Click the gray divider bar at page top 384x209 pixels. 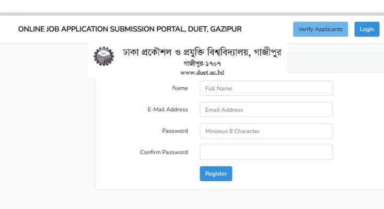pos(192,14)
